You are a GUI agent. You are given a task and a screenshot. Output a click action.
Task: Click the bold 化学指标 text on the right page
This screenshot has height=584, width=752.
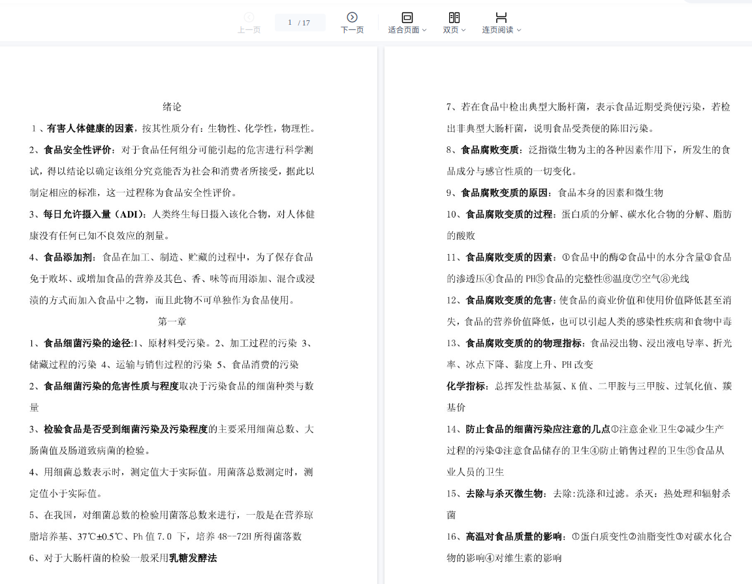pyautogui.click(x=466, y=386)
